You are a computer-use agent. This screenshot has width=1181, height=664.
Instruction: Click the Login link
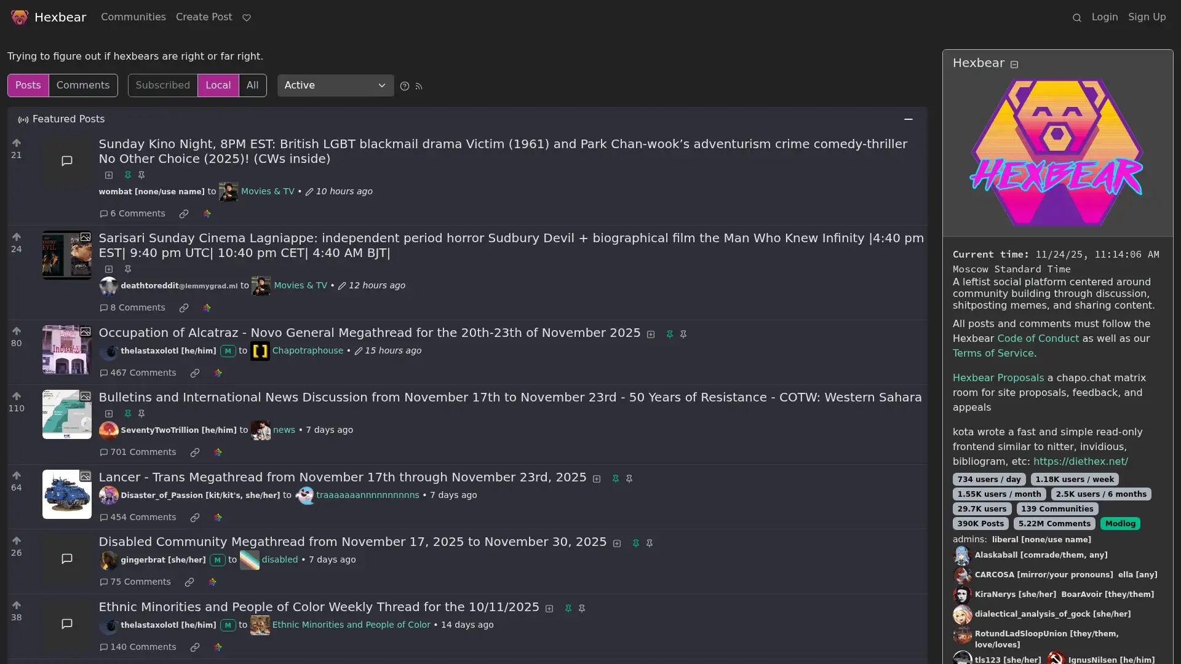coord(1105,17)
